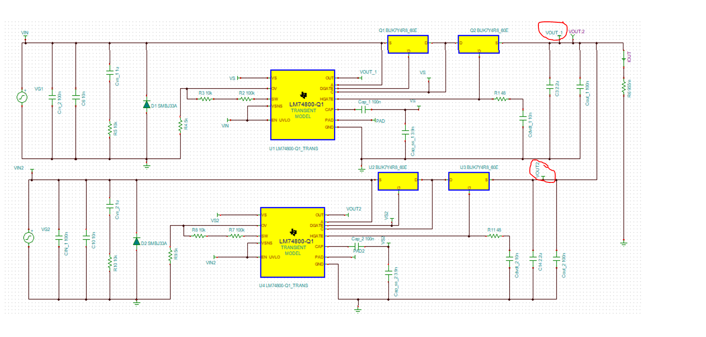
Task: Select the R8 10k resistor symbol
Action: (198, 236)
